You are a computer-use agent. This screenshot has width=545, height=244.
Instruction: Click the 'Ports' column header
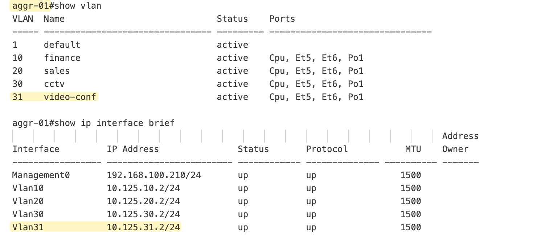282,19
